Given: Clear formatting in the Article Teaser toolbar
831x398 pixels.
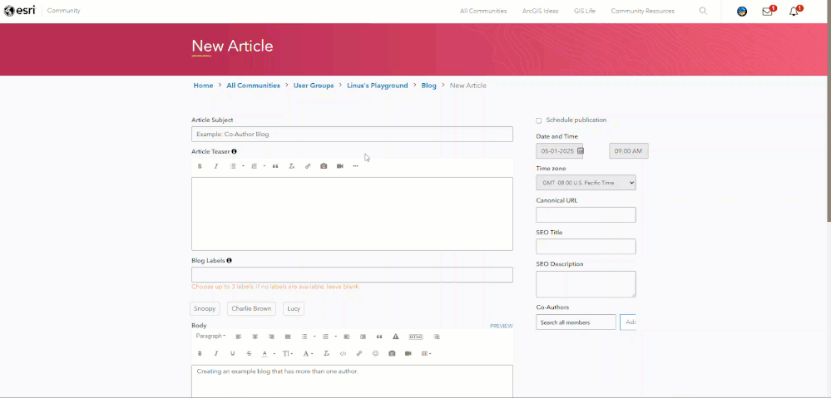Looking at the screenshot, I should point(291,166).
